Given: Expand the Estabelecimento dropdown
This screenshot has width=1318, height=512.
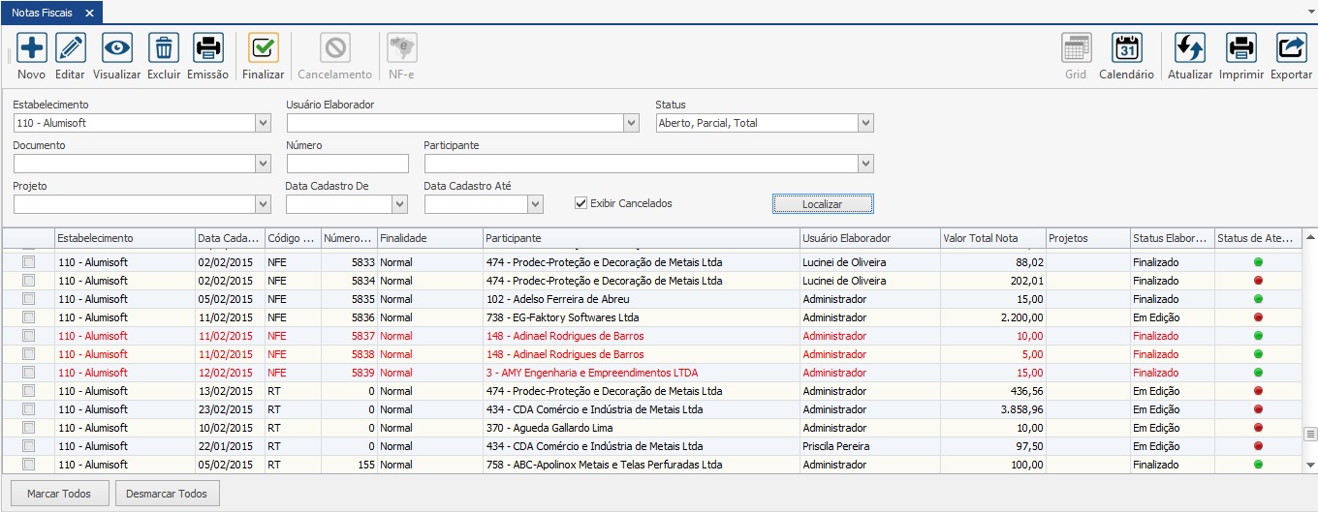Looking at the screenshot, I should point(263,123).
